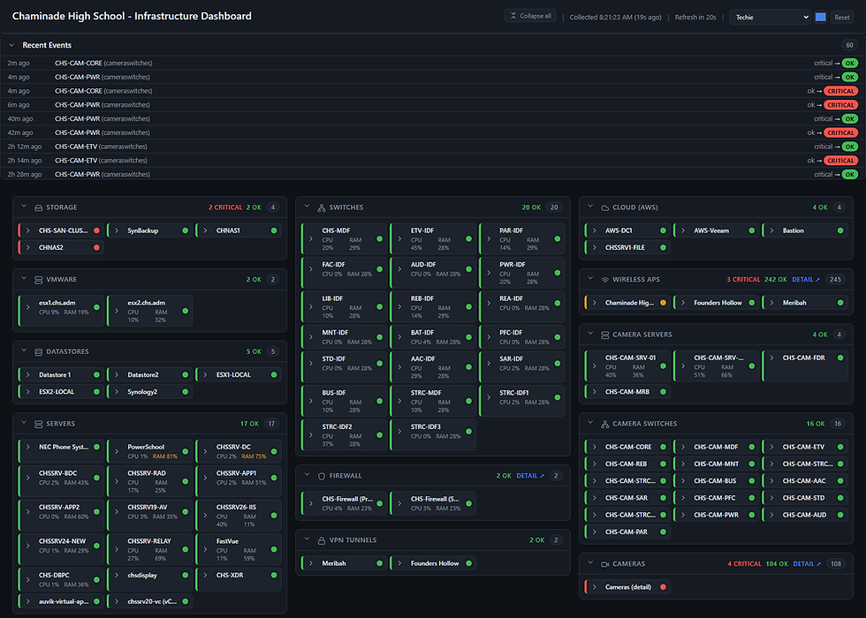Click the Servers section icon
The height and width of the screenshot is (618, 866).
point(39,425)
